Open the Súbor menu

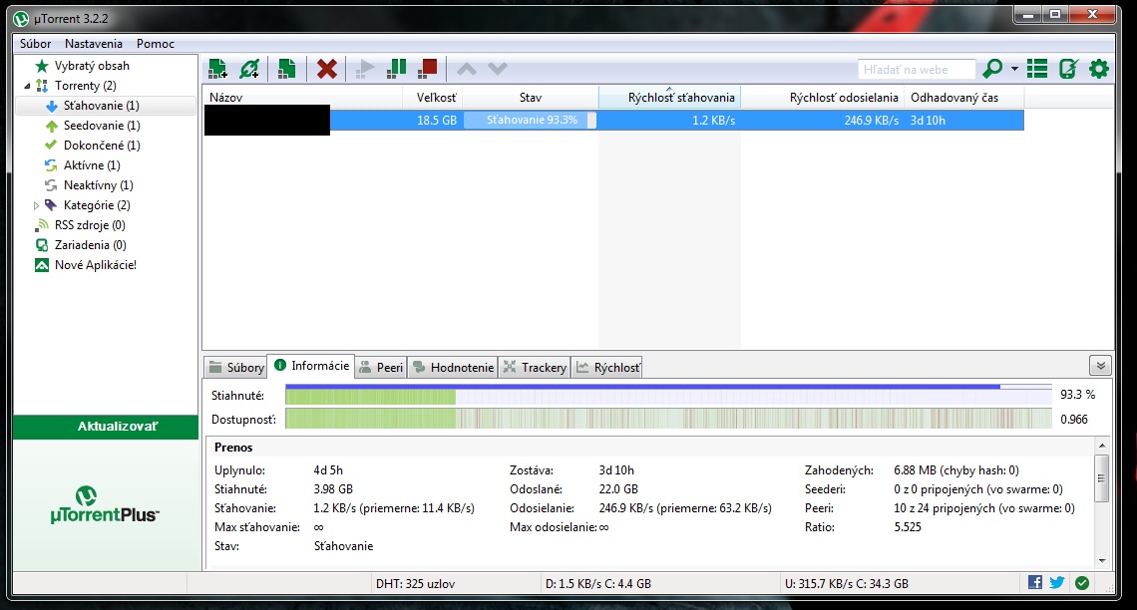(36, 44)
